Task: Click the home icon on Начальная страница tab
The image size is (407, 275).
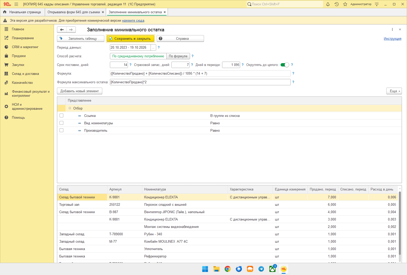Action: (x=5, y=12)
